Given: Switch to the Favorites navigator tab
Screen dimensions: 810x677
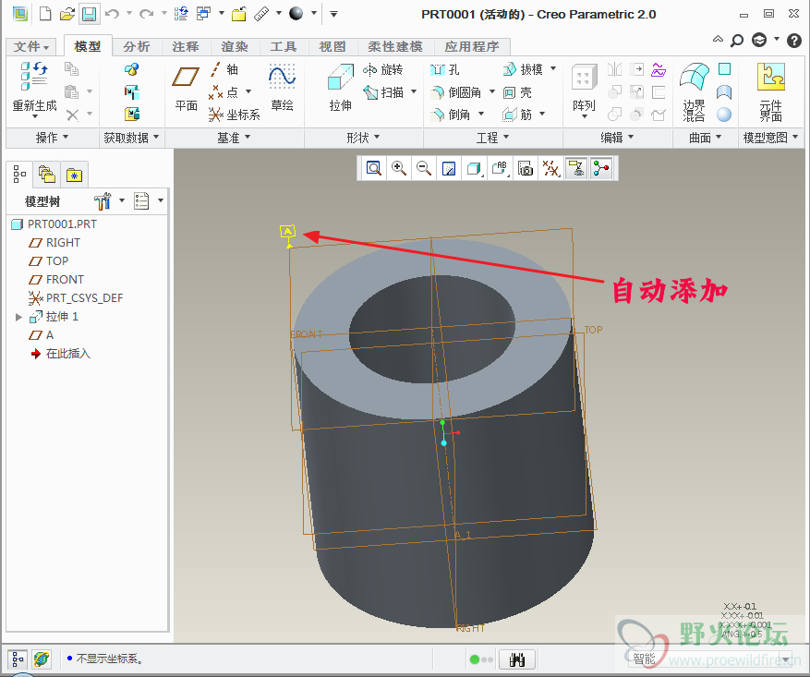Looking at the screenshot, I should click(75, 175).
